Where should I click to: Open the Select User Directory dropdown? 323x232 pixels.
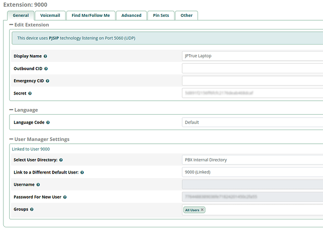(252, 160)
